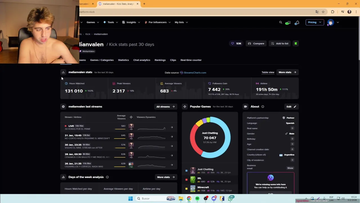
Task: Click the Windows Start button
Action: click(130, 198)
